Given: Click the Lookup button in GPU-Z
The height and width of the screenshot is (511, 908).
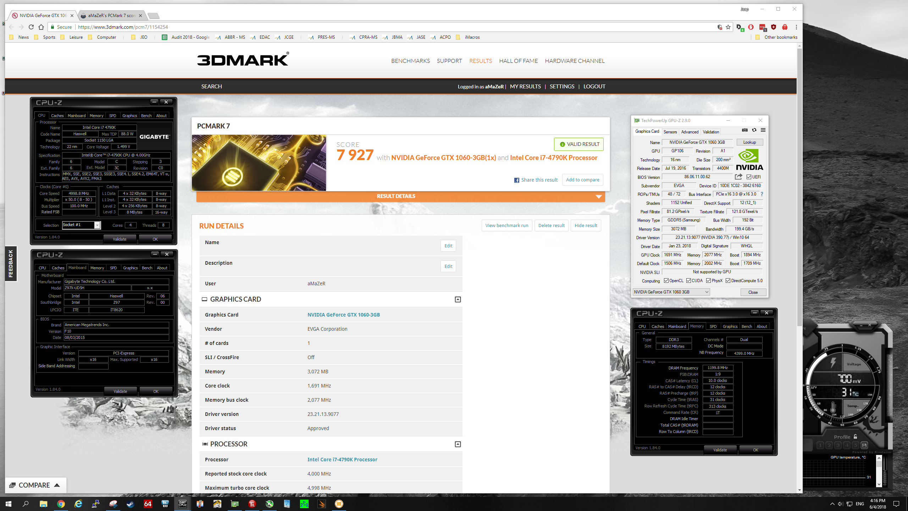Looking at the screenshot, I should 749,142.
